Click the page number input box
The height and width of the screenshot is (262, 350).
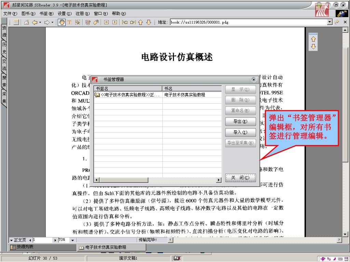click(43, 240)
